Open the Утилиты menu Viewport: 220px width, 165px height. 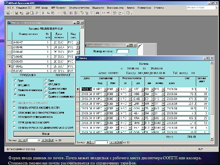pyautogui.click(x=159, y=8)
